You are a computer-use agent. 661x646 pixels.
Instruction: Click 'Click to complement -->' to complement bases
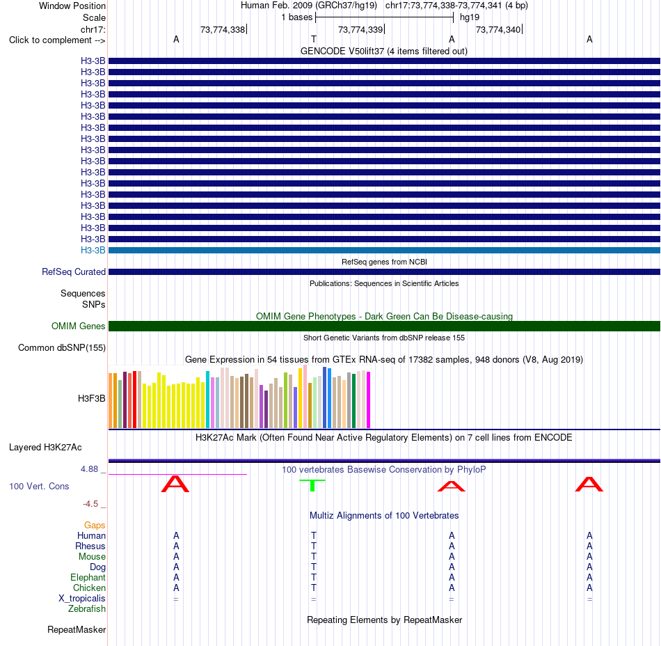(57, 40)
